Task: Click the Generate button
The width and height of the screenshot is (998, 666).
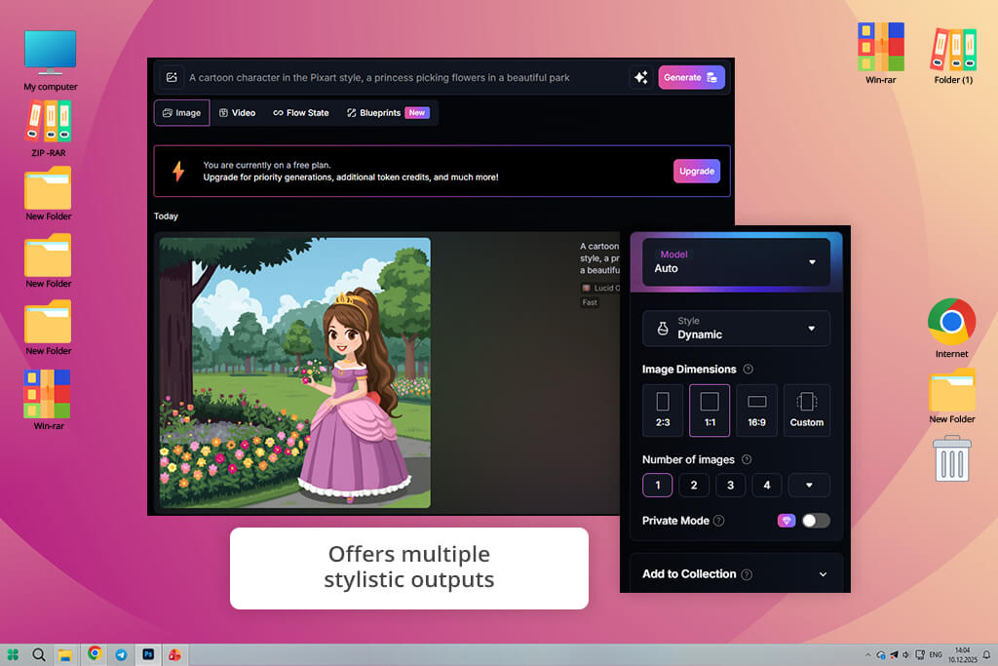Action: [691, 78]
